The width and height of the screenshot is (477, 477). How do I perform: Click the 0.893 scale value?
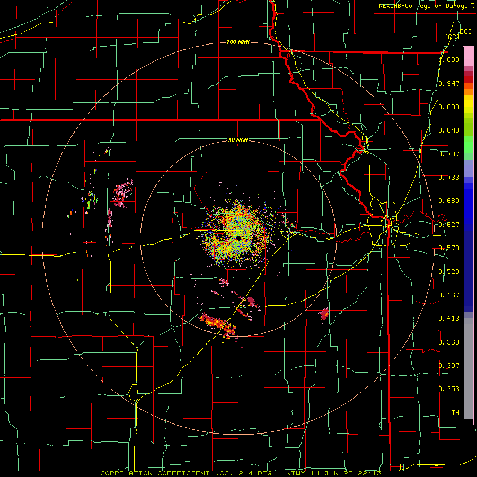pyautogui.click(x=449, y=107)
